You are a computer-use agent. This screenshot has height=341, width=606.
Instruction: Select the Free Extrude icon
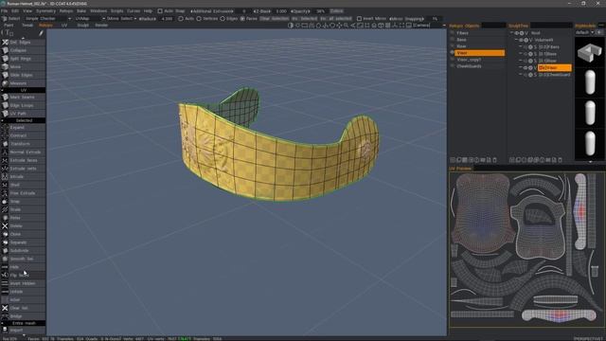5,193
